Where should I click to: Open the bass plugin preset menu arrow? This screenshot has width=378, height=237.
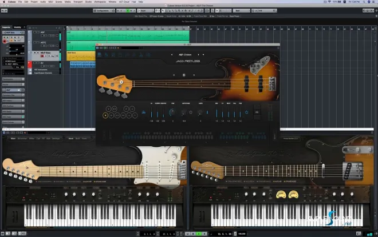[x=203, y=55]
